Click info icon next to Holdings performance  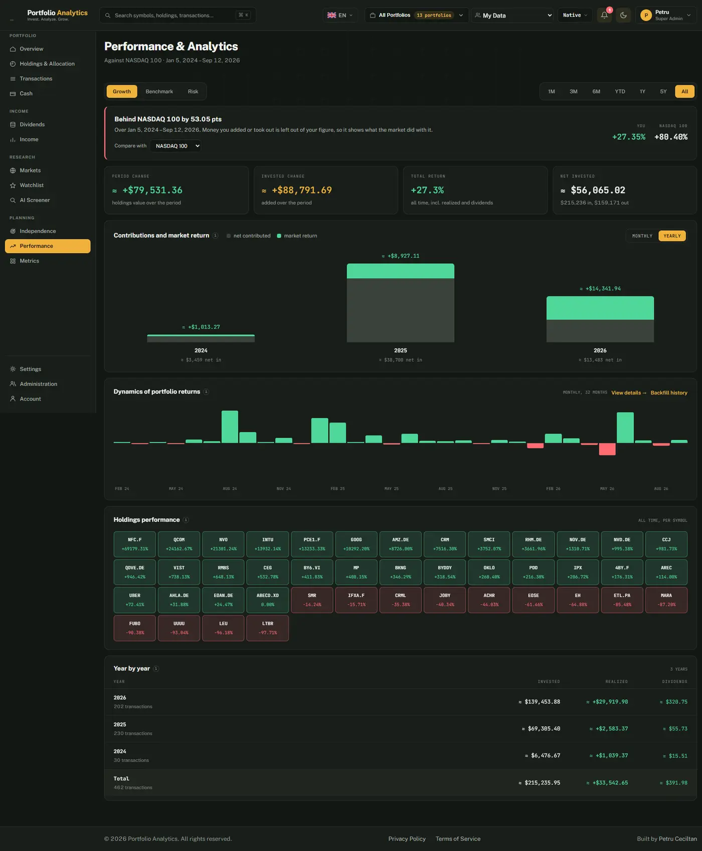pos(186,520)
